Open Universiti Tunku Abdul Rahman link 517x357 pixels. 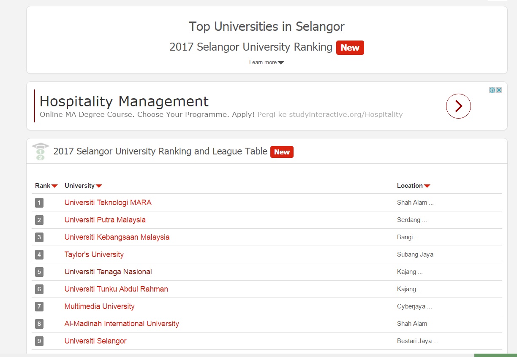coord(116,289)
